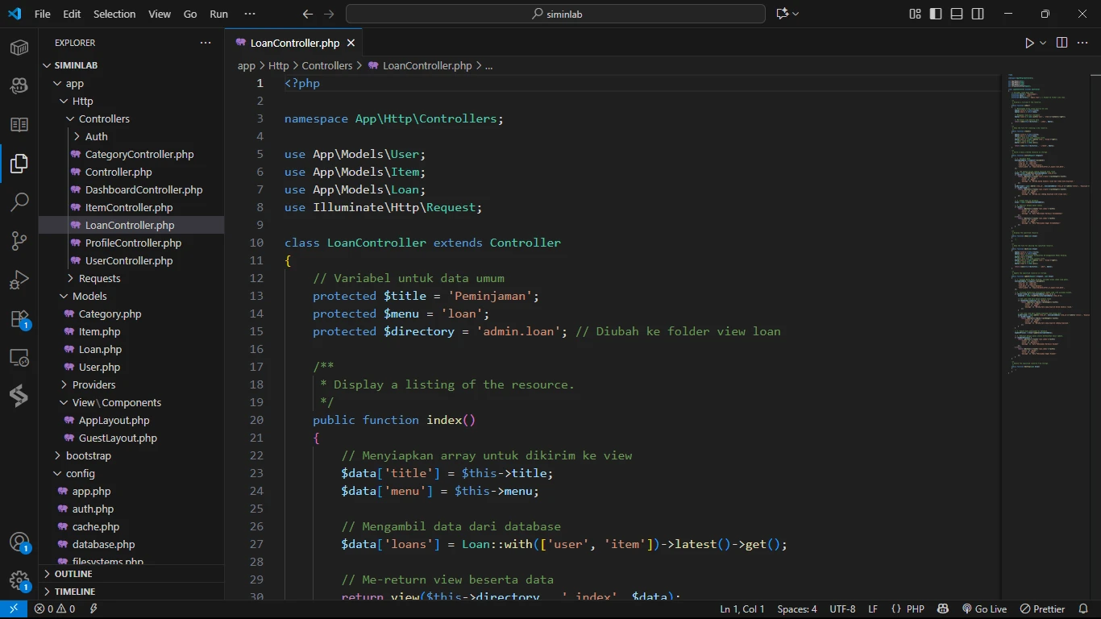Image resolution: width=1101 pixels, height=619 pixels.
Task: Split the editor to the right
Action: tap(1062, 43)
